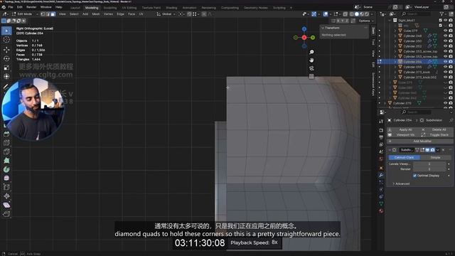
Task: Switch to face select mode
Action: click(x=53, y=14)
